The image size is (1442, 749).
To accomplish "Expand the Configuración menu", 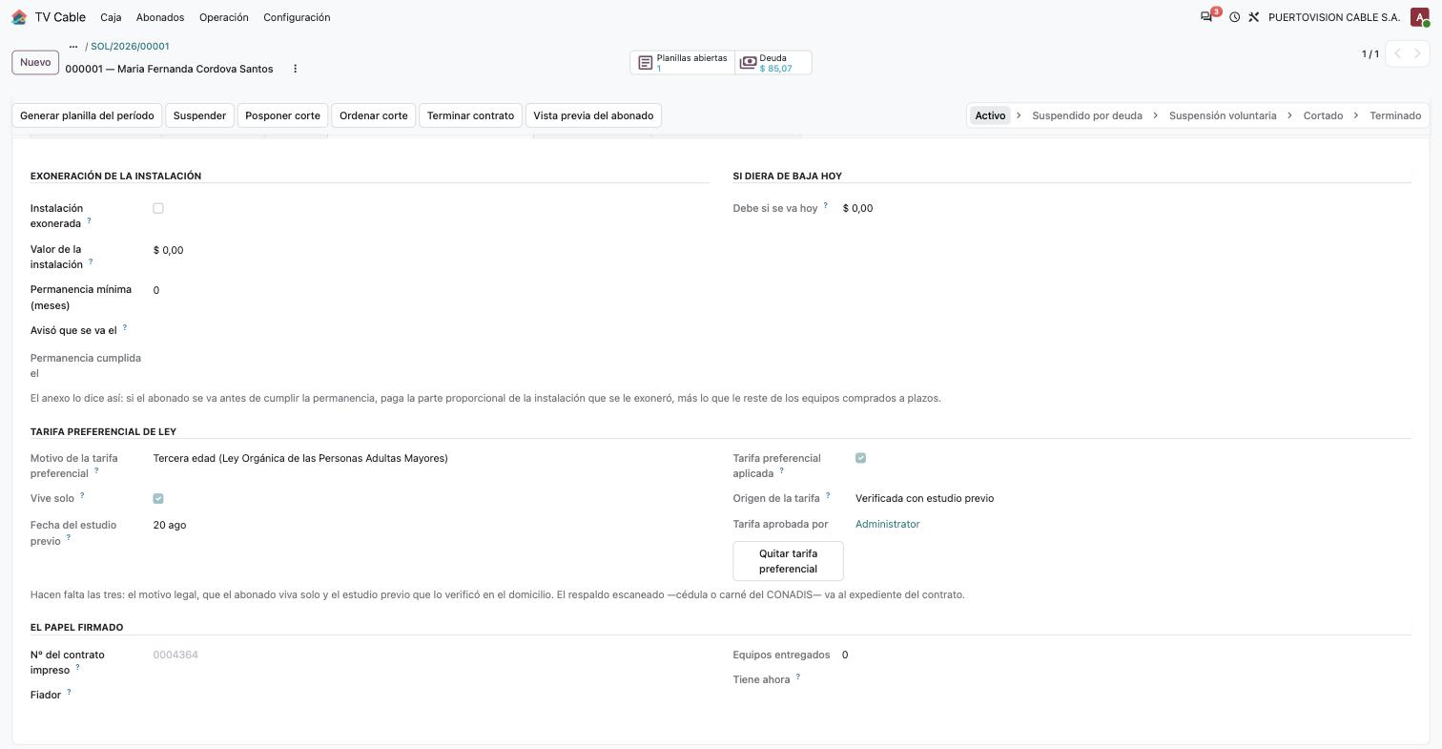I will click(297, 17).
